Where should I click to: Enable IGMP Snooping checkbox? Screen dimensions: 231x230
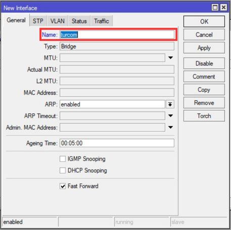click(63, 159)
